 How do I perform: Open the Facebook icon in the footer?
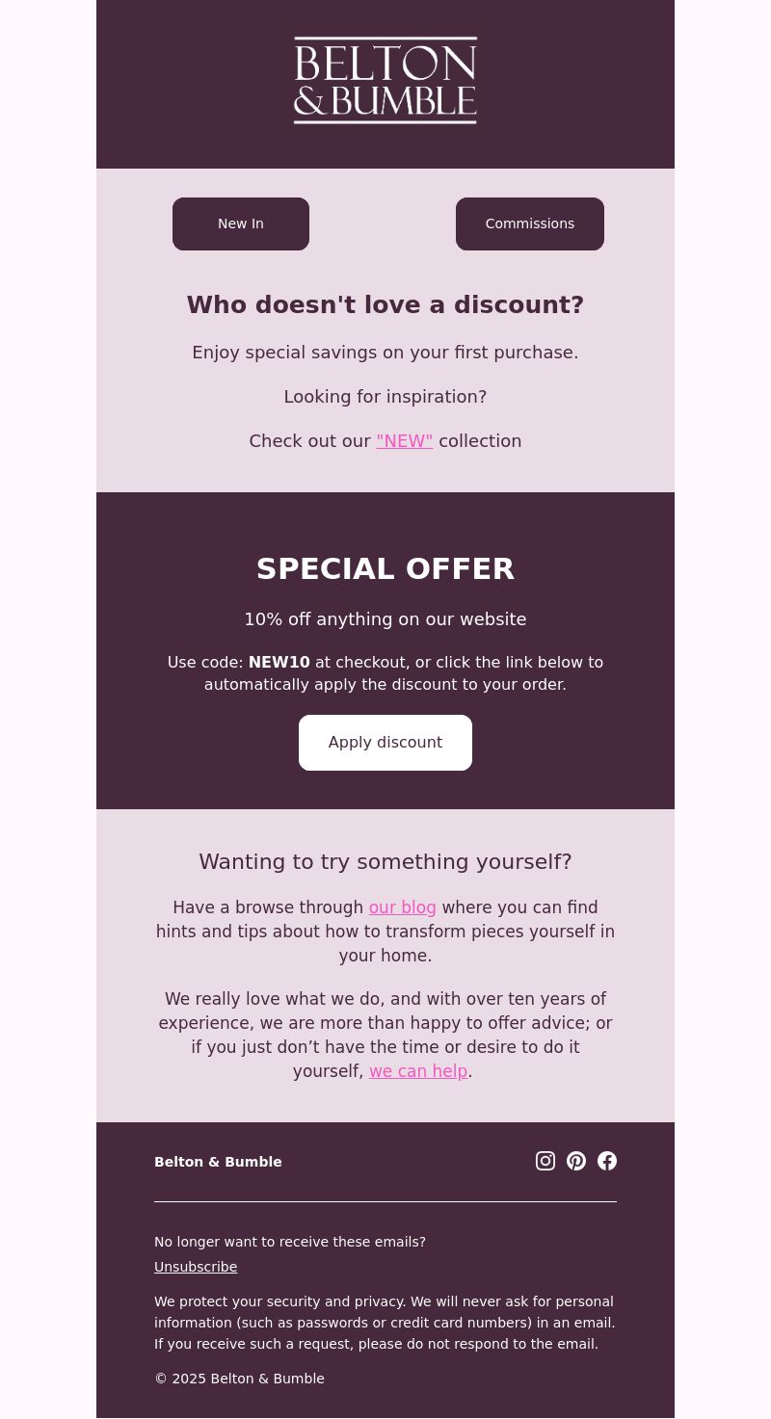coord(607,1161)
